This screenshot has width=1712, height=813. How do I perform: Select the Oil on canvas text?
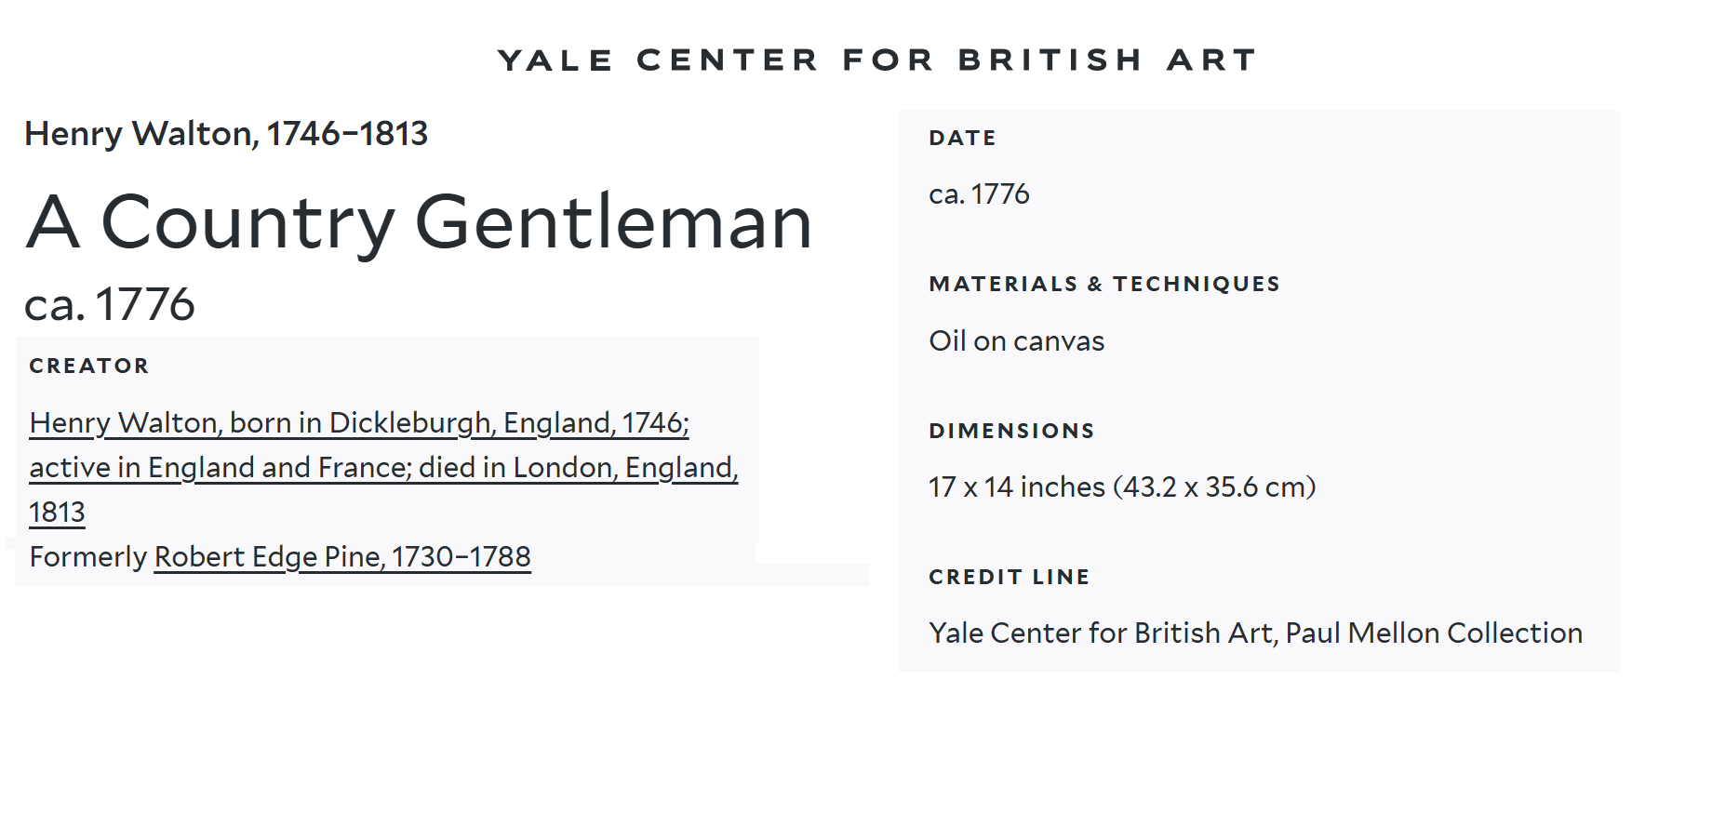click(x=1016, y=341)
